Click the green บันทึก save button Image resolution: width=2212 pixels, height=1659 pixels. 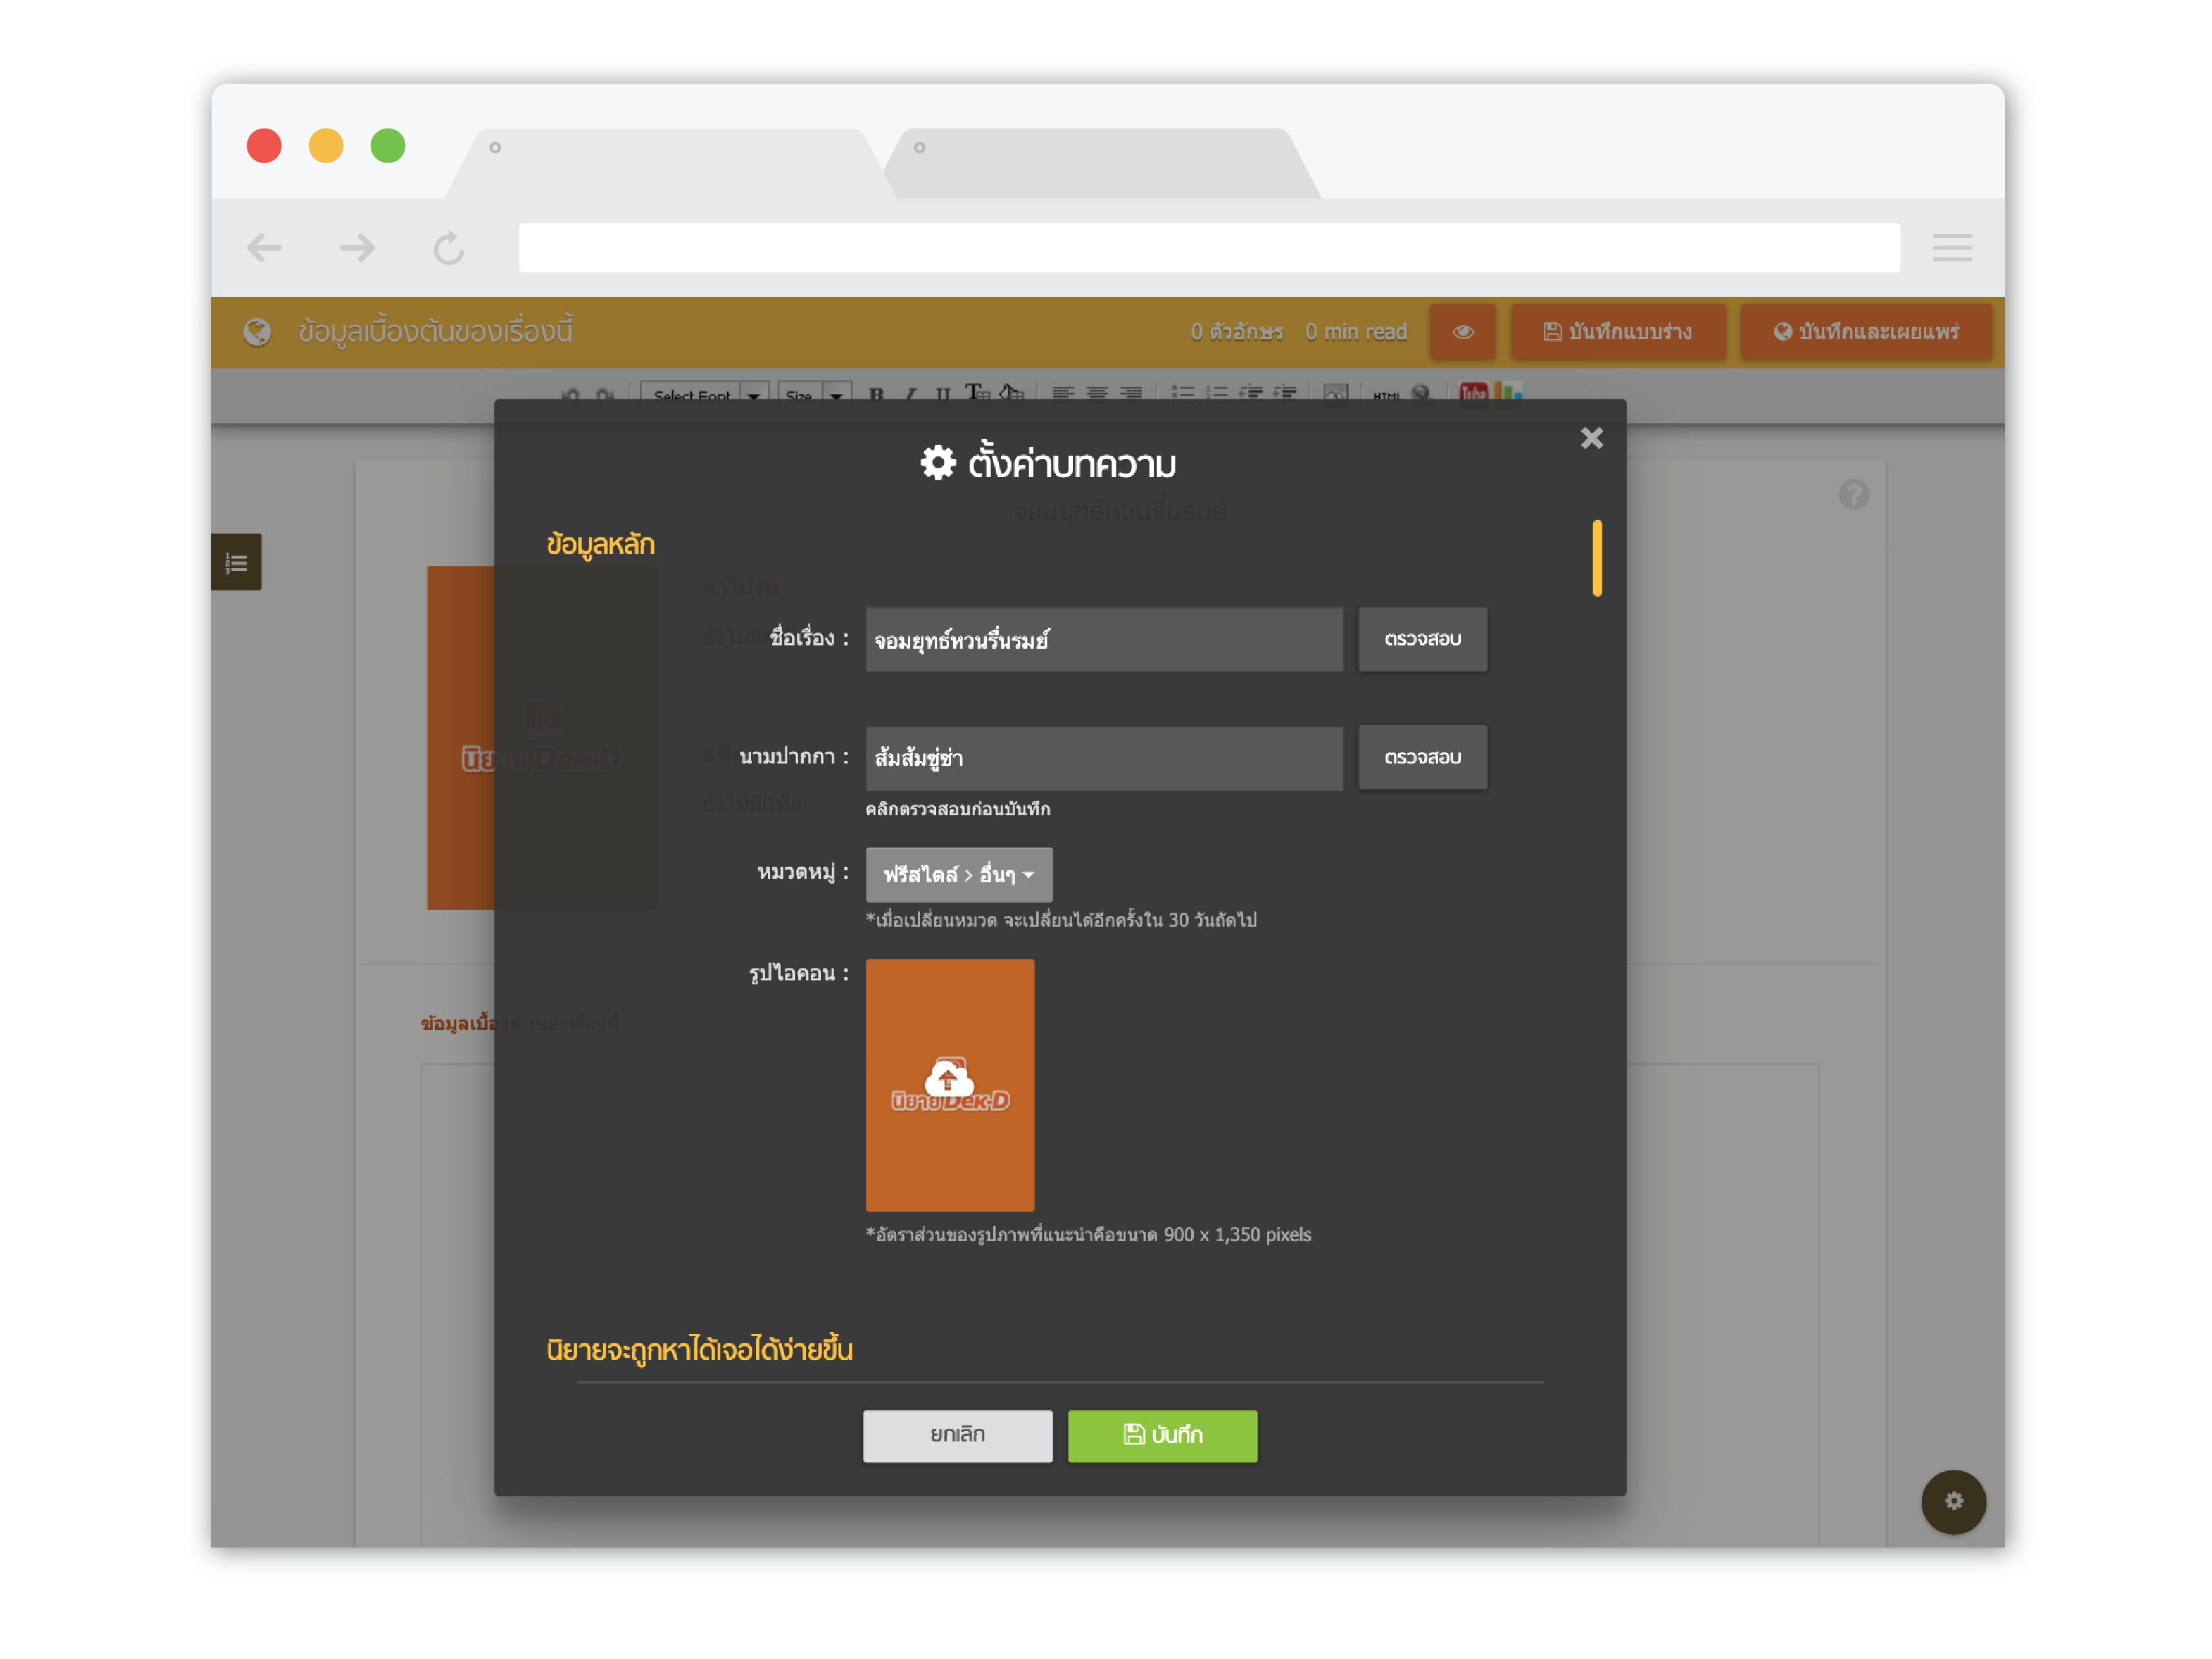(1163, 1436)
